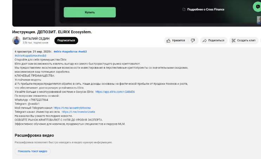Image resolution: width=261 pixels, height=159 pixels.
Task: Click the Share arrow icon
Action: pyautogui.click(x=204, y=41)
